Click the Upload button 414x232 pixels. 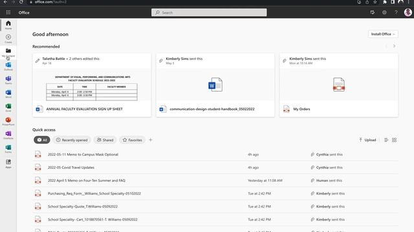point(367,140)
